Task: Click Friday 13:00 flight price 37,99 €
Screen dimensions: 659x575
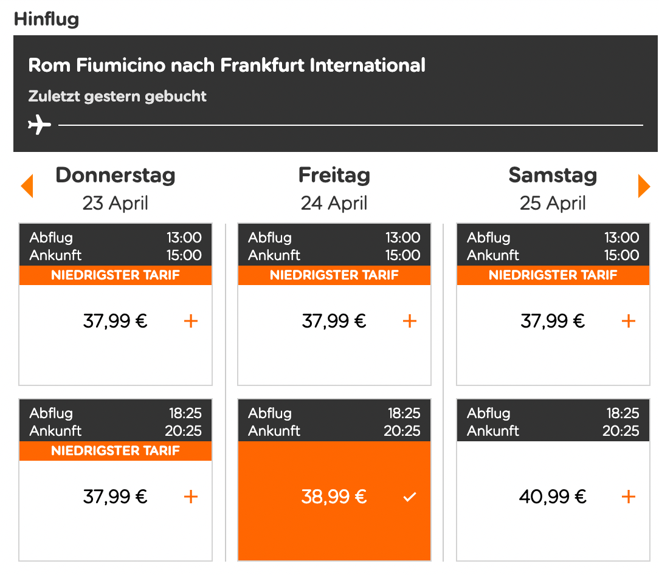Action: click(334, 321)
